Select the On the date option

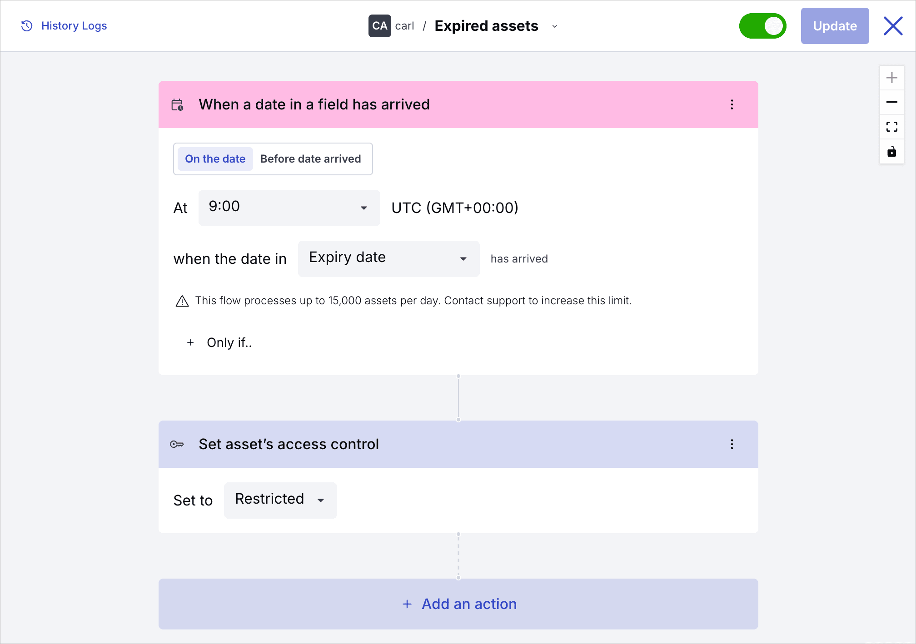click(x=215, y=159)
